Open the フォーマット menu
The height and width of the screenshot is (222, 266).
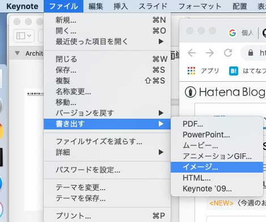pyautogui.click(x=200, y=6)
